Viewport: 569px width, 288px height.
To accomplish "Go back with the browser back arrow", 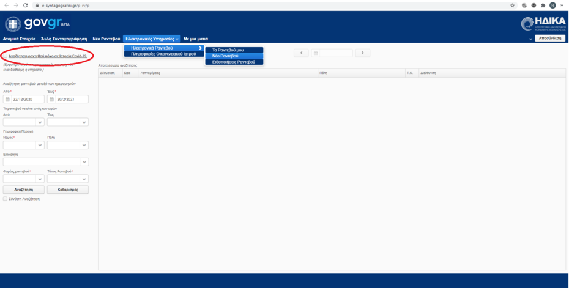I will [x=6, y=6].
